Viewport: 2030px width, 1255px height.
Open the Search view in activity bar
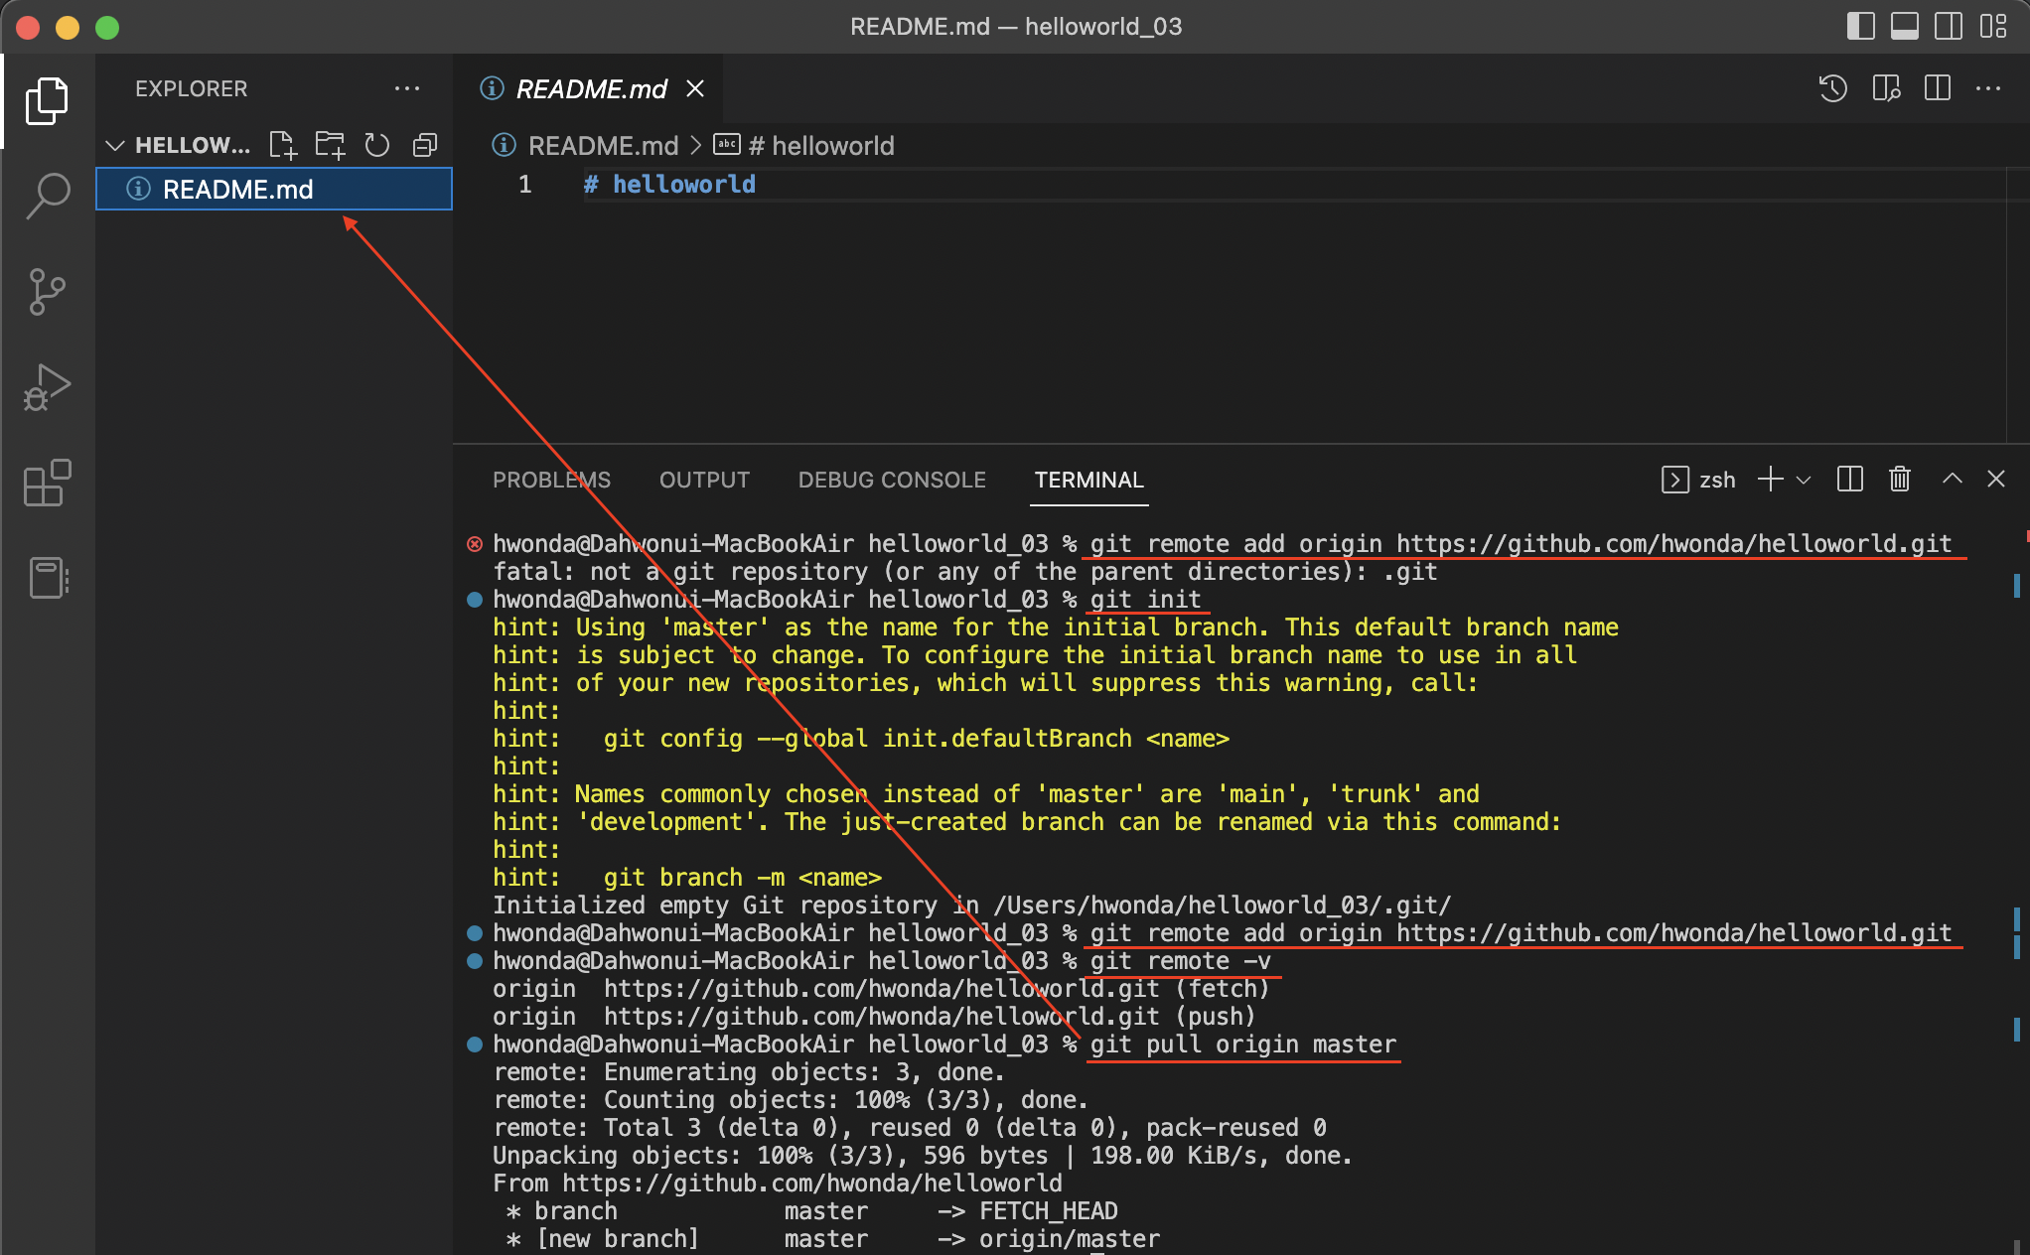click(47, 196)
